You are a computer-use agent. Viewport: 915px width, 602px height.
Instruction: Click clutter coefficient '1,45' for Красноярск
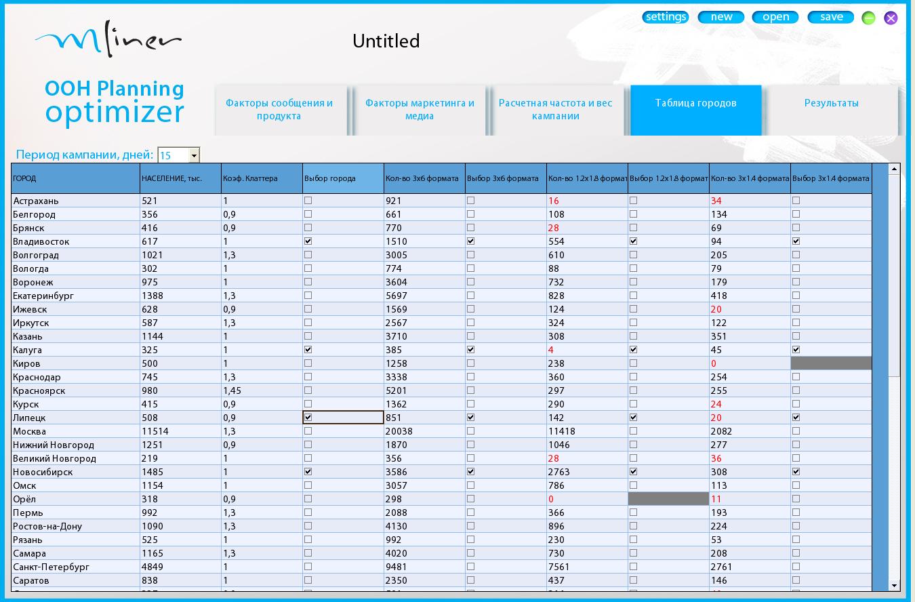(262, 390)
